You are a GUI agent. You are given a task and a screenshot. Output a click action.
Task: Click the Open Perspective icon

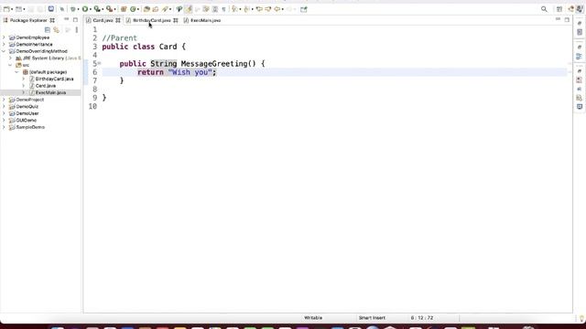click(559, 9)
